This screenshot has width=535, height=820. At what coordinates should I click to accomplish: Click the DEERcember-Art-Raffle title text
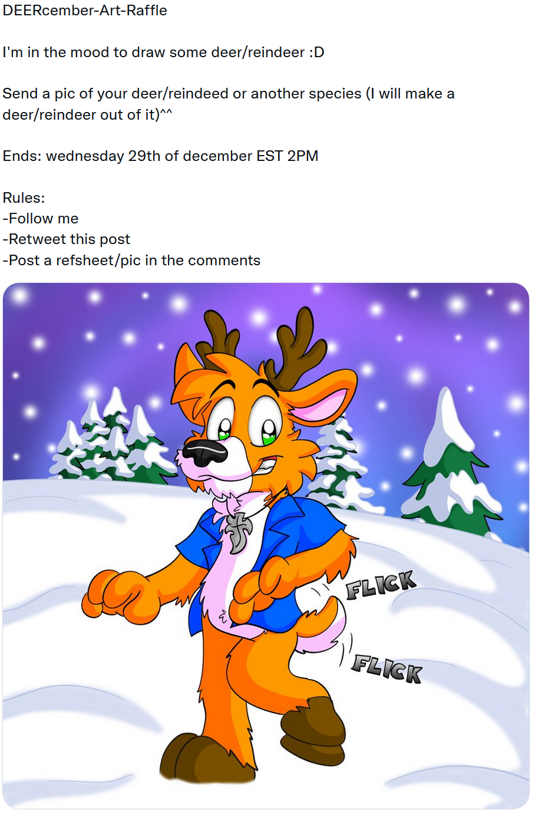pyautogui.click(x=85, y=11)
